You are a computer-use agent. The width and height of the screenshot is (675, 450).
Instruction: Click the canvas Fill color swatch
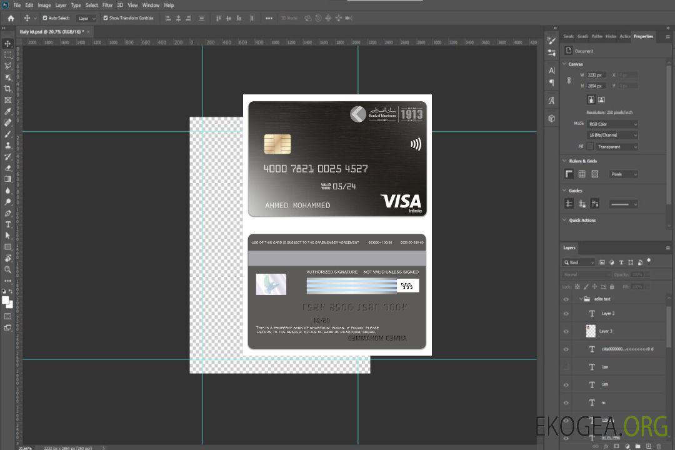click(x=590, y=146)
